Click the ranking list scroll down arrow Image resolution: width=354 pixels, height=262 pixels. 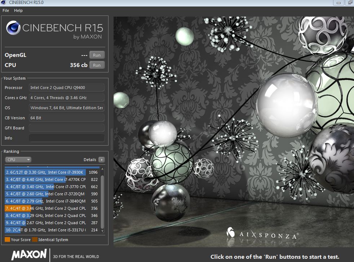point(102,231)
